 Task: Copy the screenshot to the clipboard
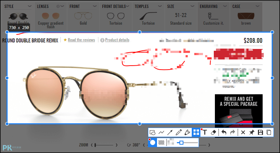pos(269,132)
